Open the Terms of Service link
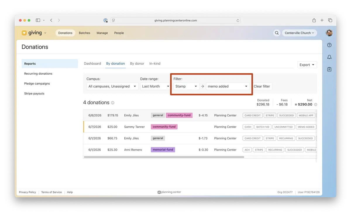351x212 pixels. 51,192
